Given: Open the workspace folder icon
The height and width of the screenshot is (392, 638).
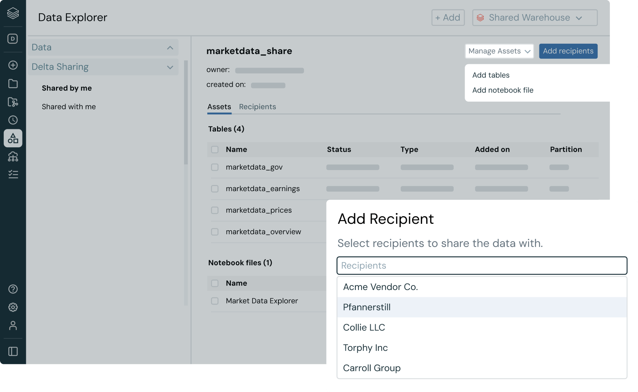Looking at the screenshot, I should (x=13, y=84).
